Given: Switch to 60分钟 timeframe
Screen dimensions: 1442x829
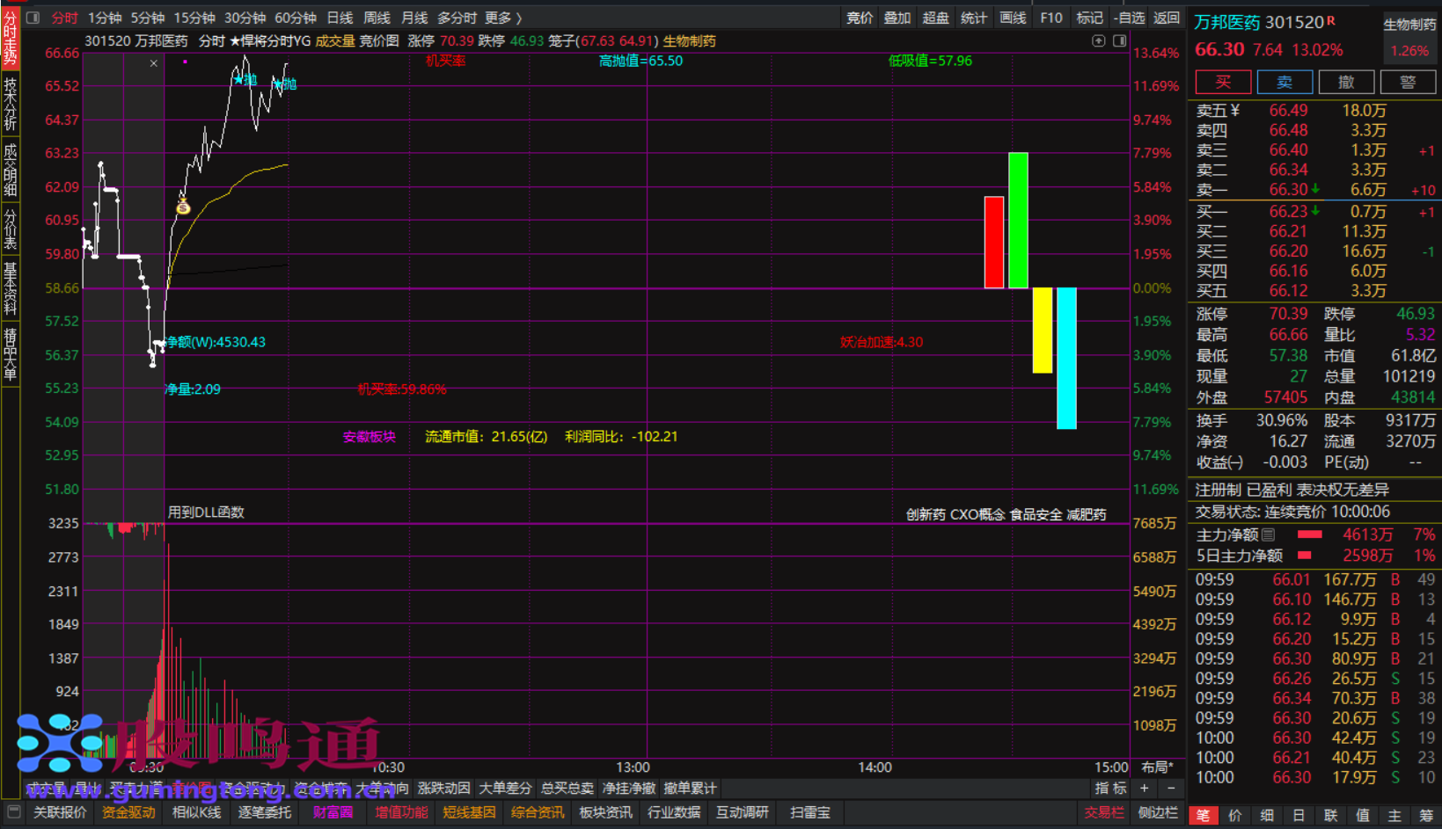Looking at the screenshot, I should 296,18.
